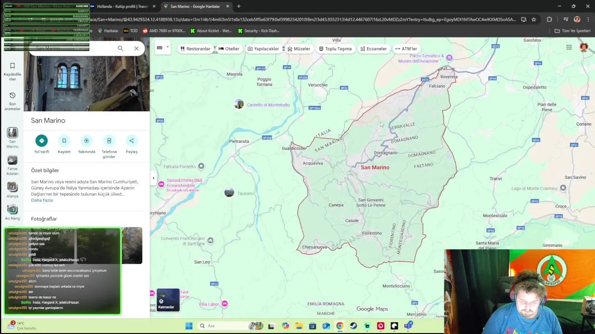This screenshot has height=334, width=595.
Task: Open Microsoft Teams from the taskbar
Action: 408,326
